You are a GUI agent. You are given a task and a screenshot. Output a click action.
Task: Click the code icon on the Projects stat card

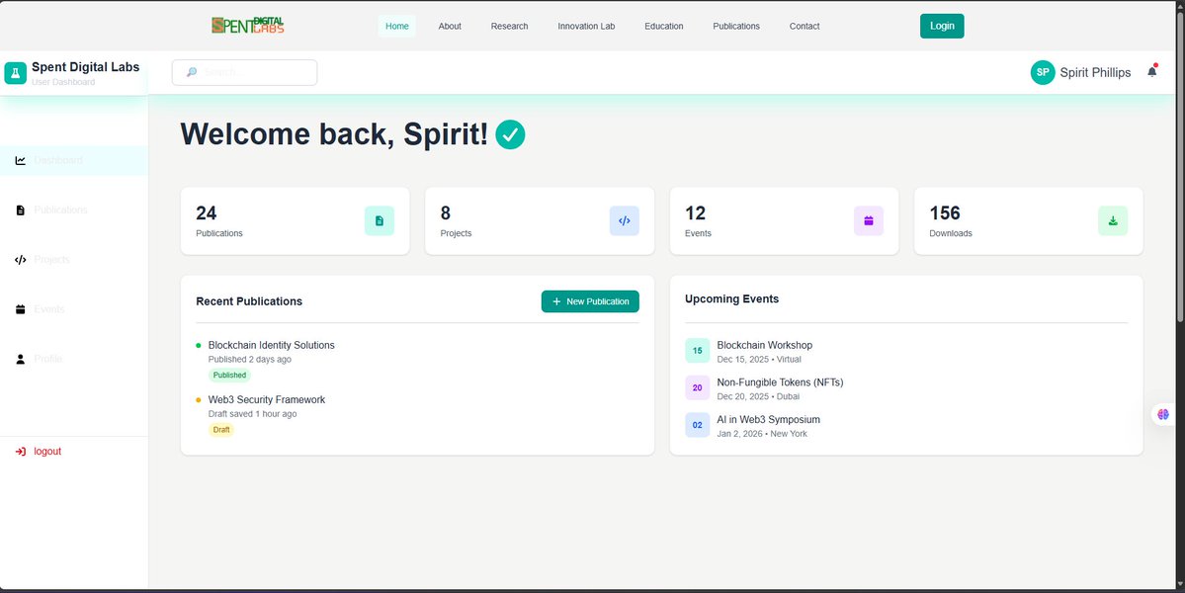pos(624,220)
